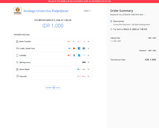The image size is (159, 128).
Task: Click the bank icon beside Direct Debit
Action: click(x=17, y=69)
